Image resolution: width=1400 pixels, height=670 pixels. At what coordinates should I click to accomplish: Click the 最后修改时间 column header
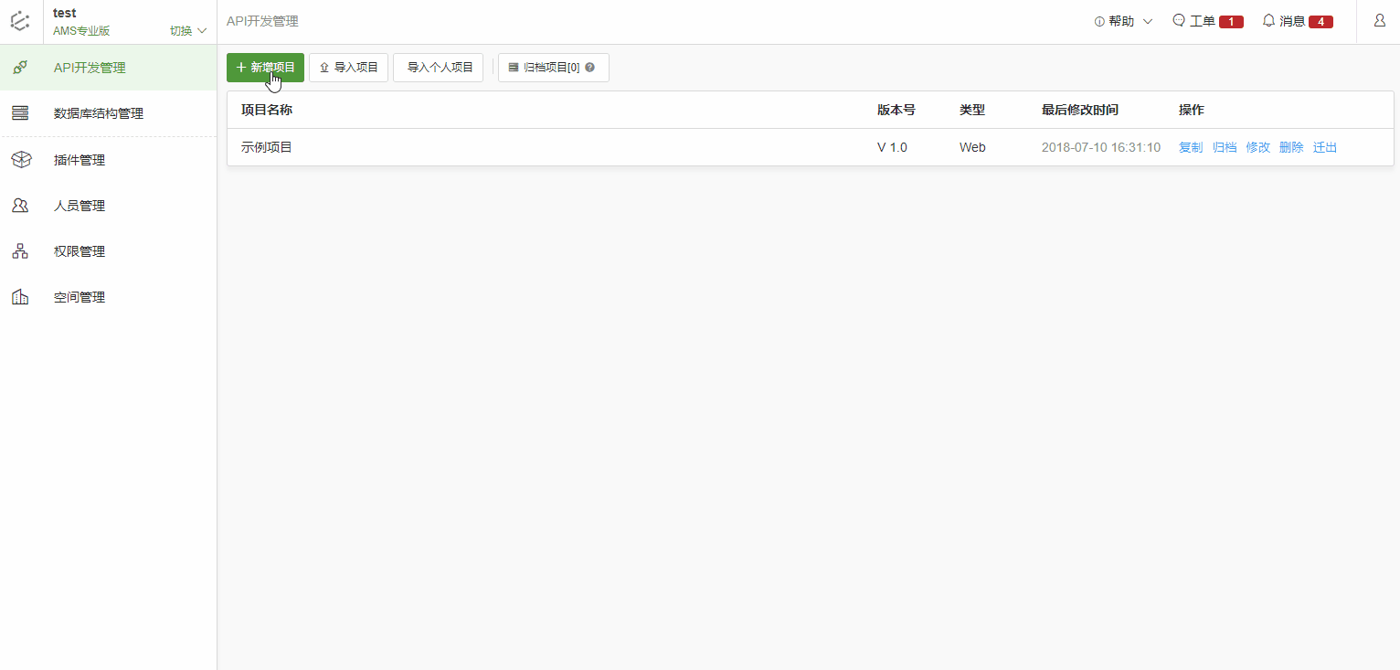point(1080,110)
